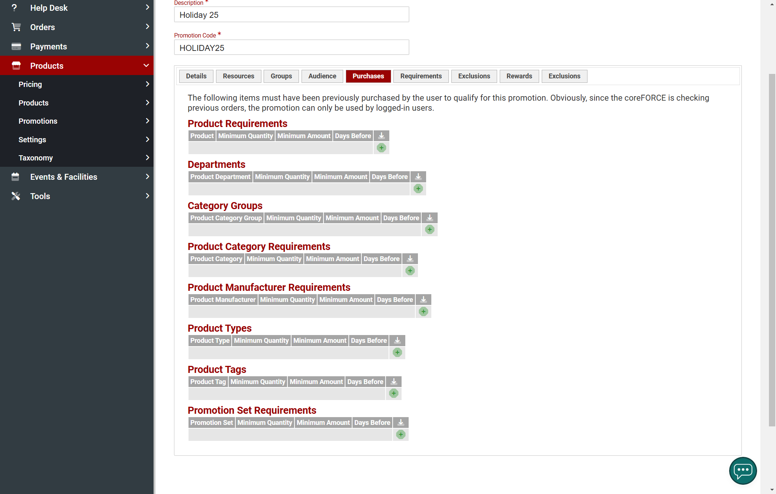Screen dimensions: 776x494
Task: Expand the Help Desk menu
Action: [x=77, y=8]
